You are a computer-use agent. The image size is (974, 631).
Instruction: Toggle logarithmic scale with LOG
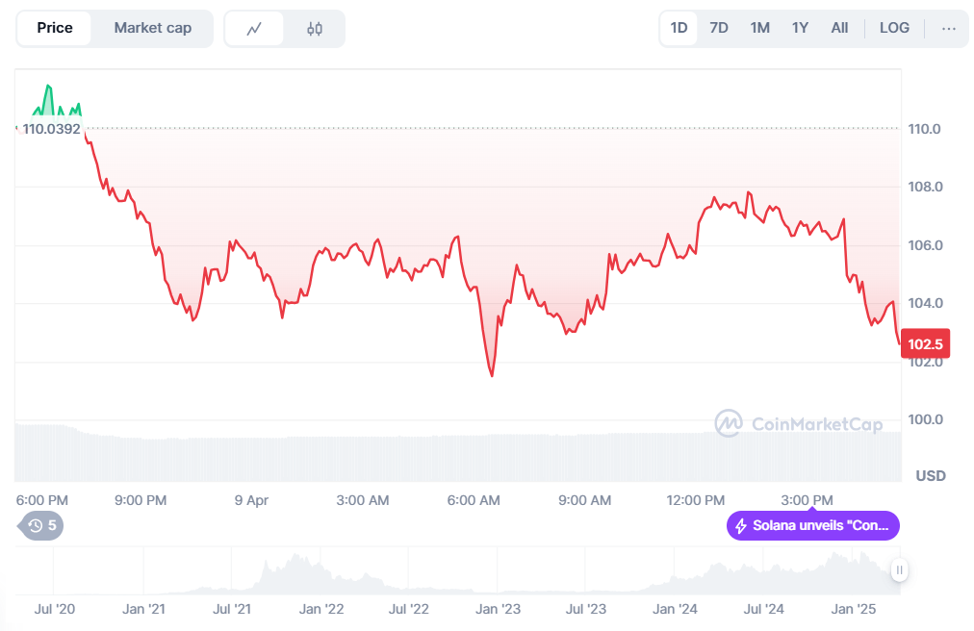point(894,28)
